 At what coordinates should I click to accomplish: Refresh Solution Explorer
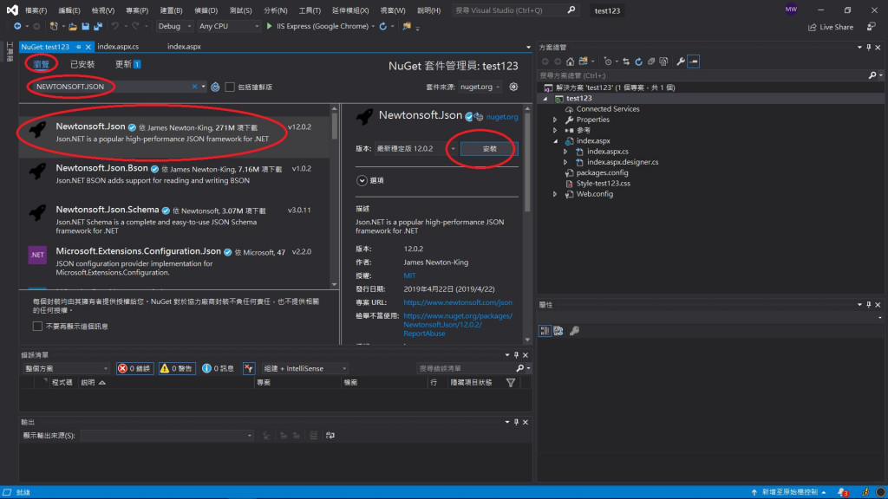(x=638, y=62)
